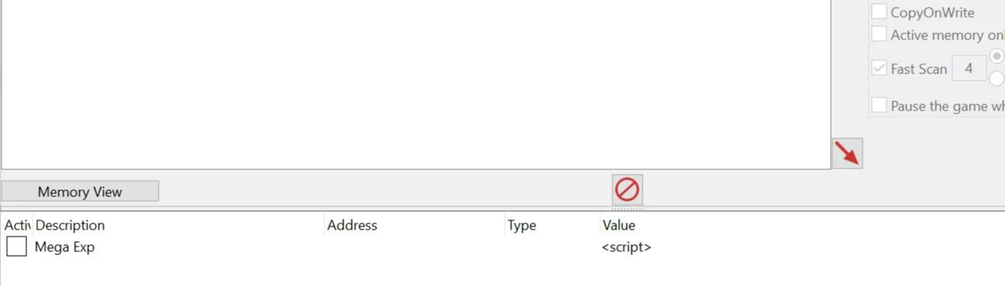
Task: Uncheck the Fast Scan checkbox
Action: pyautogui.click(x=879, y=68)
